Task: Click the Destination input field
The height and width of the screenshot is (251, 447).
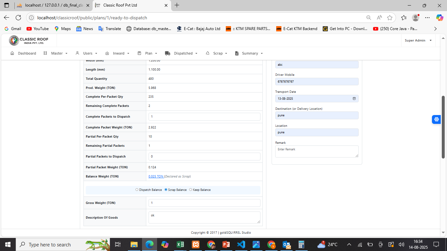Action: tap(317, 115)
